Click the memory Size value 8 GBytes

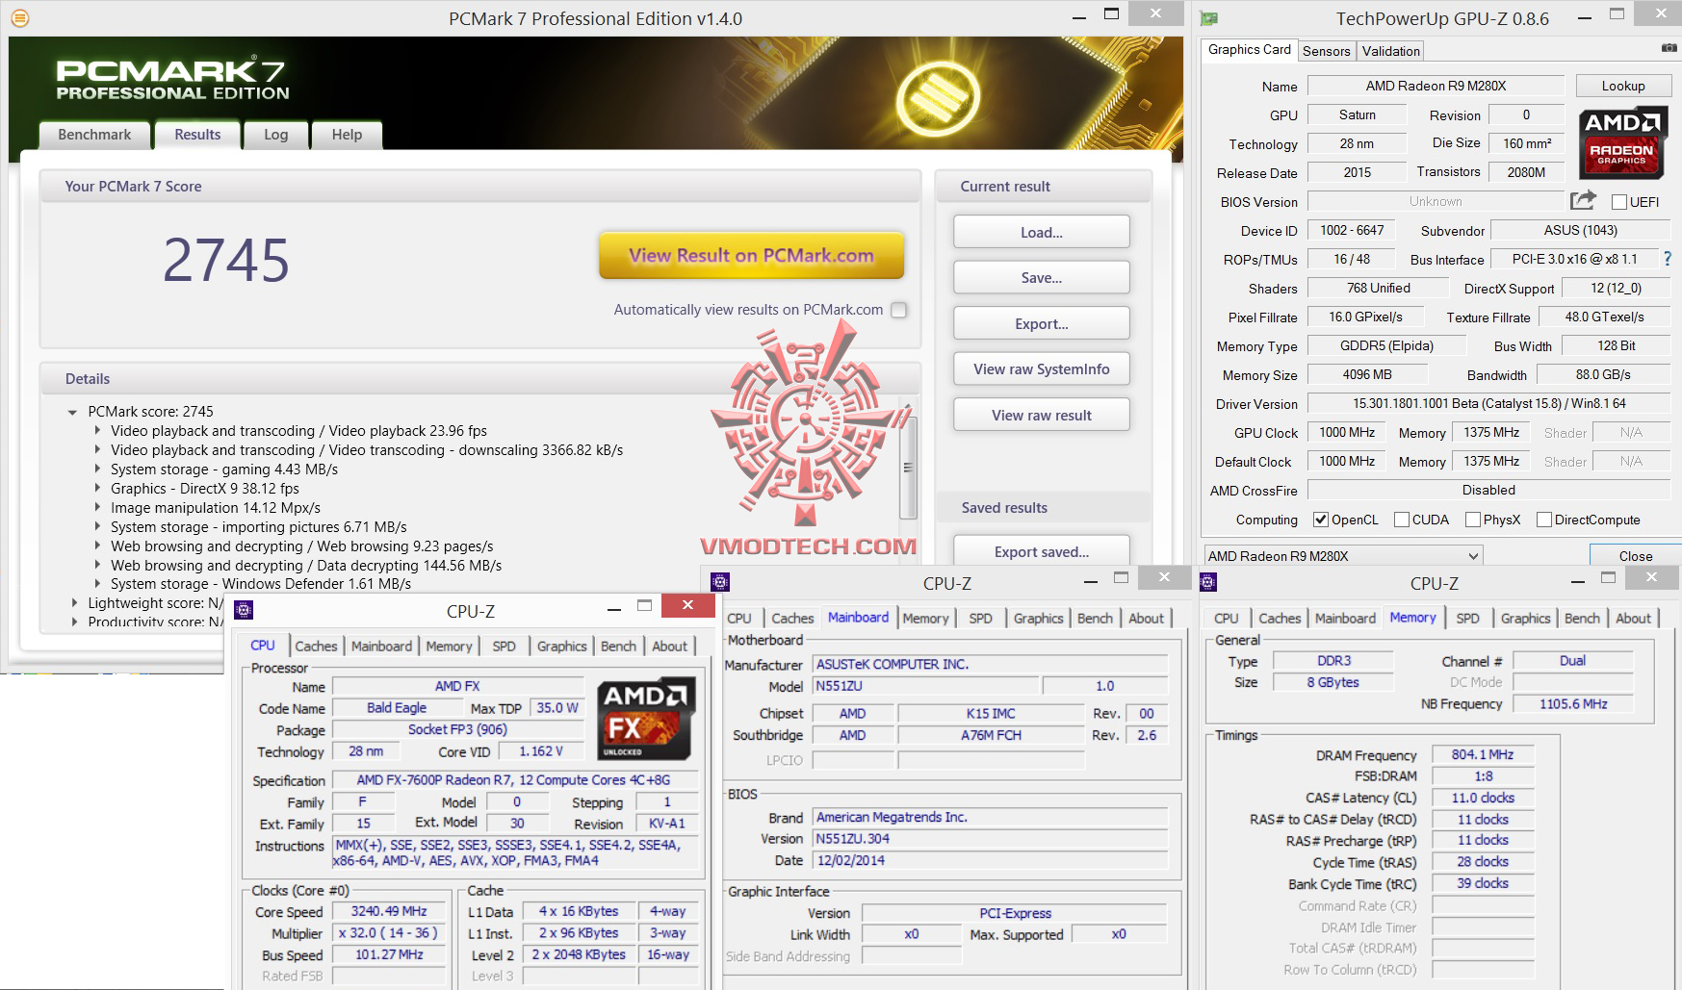(x=1333, y=682)
